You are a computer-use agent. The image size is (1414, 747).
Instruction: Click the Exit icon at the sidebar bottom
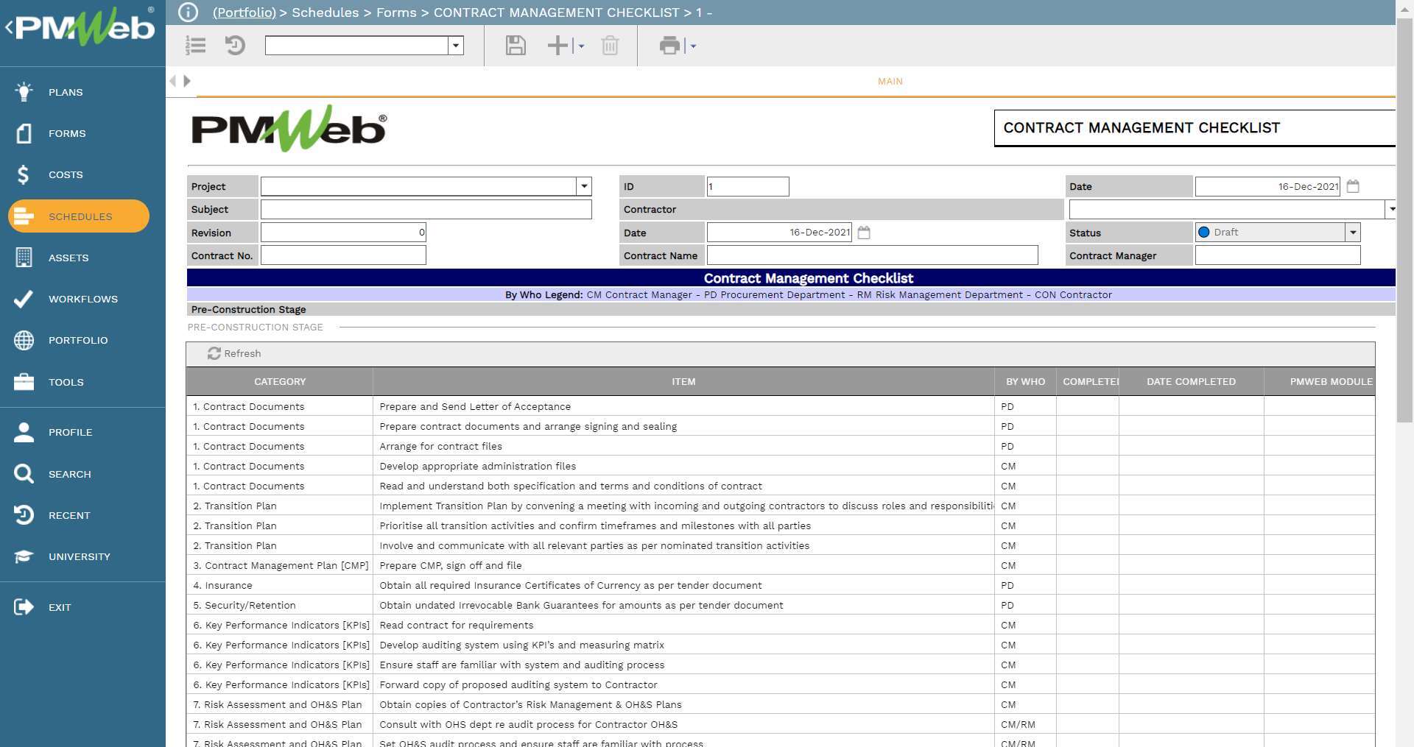[23, 606]
